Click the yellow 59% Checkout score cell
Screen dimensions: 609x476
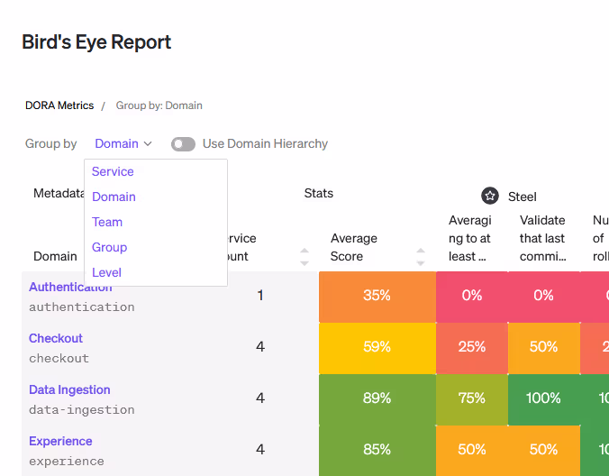click(377, 347)
